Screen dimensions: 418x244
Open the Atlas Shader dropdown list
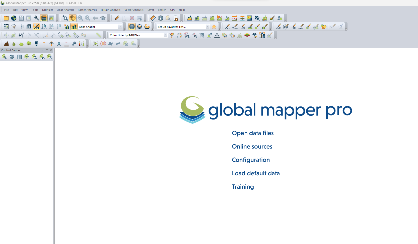pyautogui.click(x=120, y=27)
